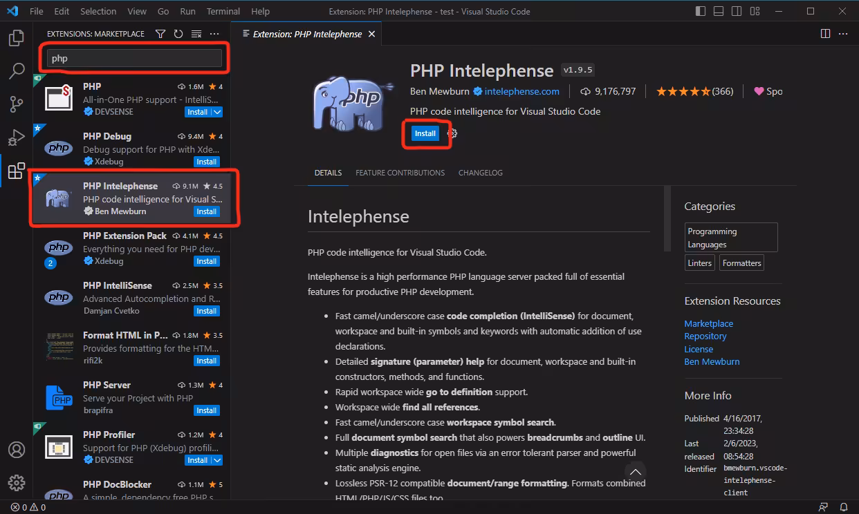
Task: Install PHP IntelliSense by Damjan Cvetko
Action: 206,311
